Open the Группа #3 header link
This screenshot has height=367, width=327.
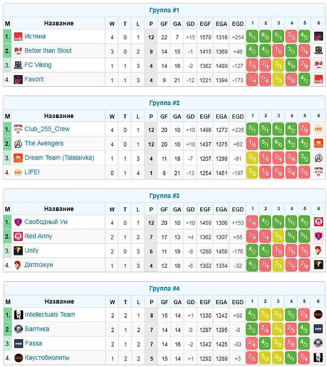pyautogui.click(x=164, y=196)
